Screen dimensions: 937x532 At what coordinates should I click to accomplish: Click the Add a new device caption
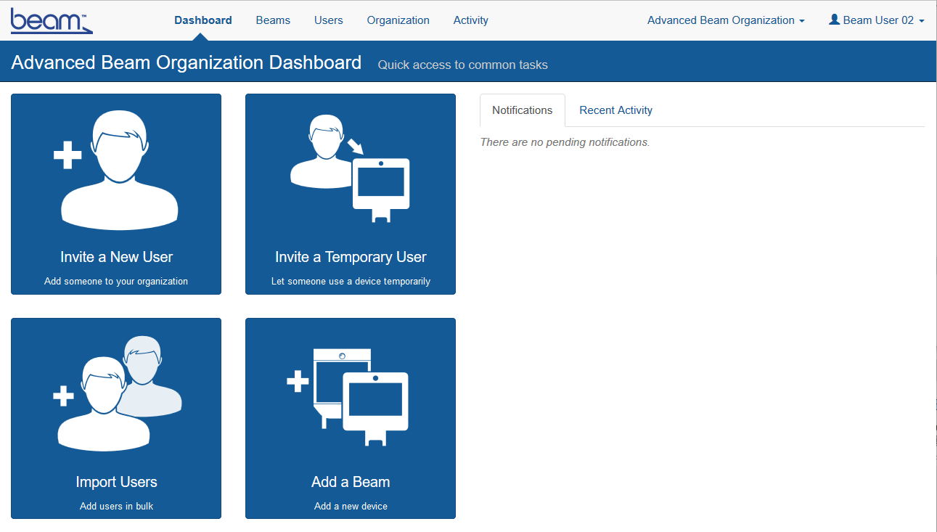(x=351, y=506)
